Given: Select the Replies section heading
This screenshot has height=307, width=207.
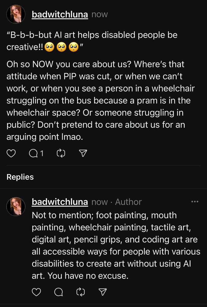Looking at the screenshot, I should tap(20, 177).
